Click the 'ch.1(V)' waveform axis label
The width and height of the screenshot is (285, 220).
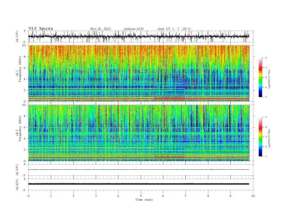17,36
